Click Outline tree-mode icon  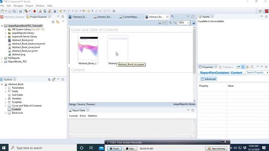[x=49, y=80]
